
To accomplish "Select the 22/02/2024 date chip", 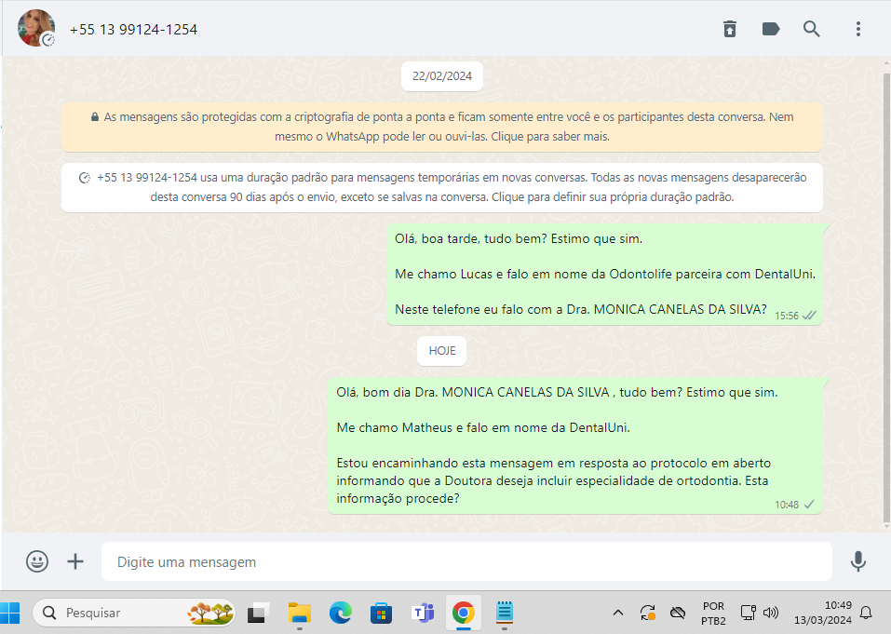I will click(442, 76).
